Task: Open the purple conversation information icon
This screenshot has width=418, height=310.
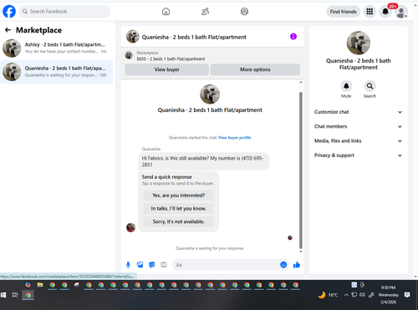Action: [x=293, y=37]
